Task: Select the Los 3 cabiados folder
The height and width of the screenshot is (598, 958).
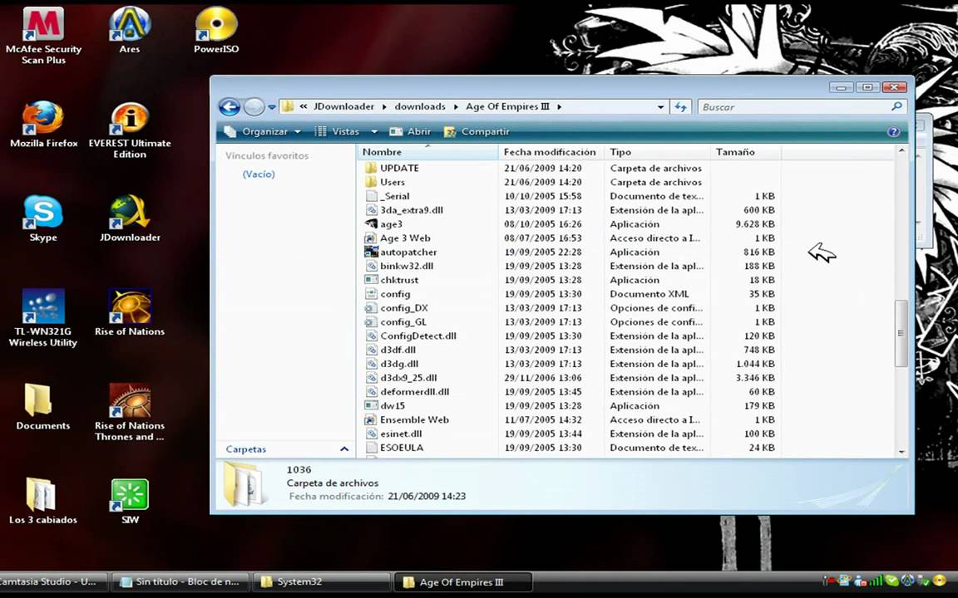Action: [x=43, y=502]
